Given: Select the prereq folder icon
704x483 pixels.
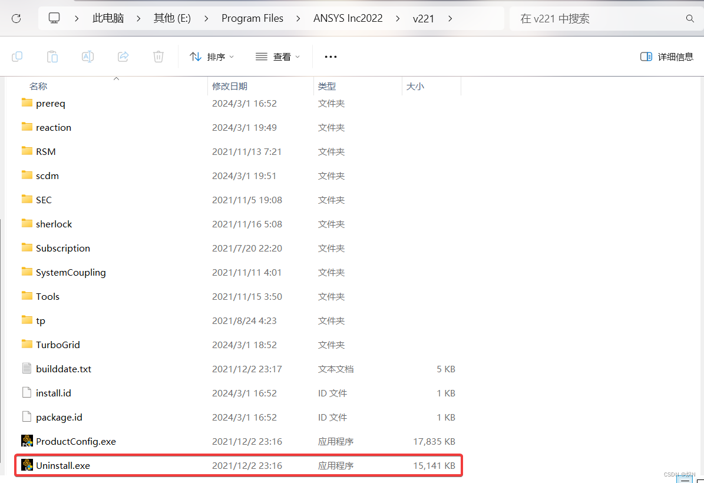Looking at the screenshot, I should (x=27, y=103).
